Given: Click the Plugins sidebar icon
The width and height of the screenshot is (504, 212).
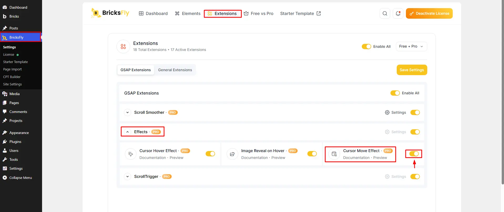Looking at the screenshot, I should [x=5, y=142].
